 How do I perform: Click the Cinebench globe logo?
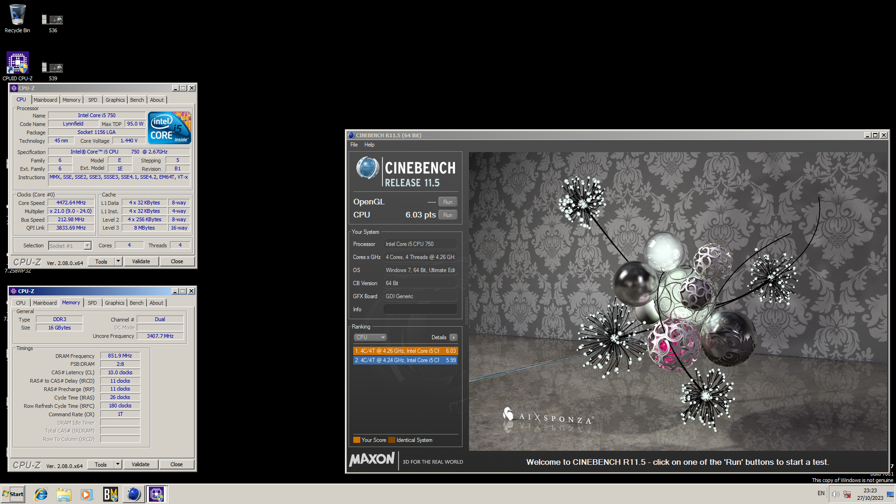(x=367, y=168)
